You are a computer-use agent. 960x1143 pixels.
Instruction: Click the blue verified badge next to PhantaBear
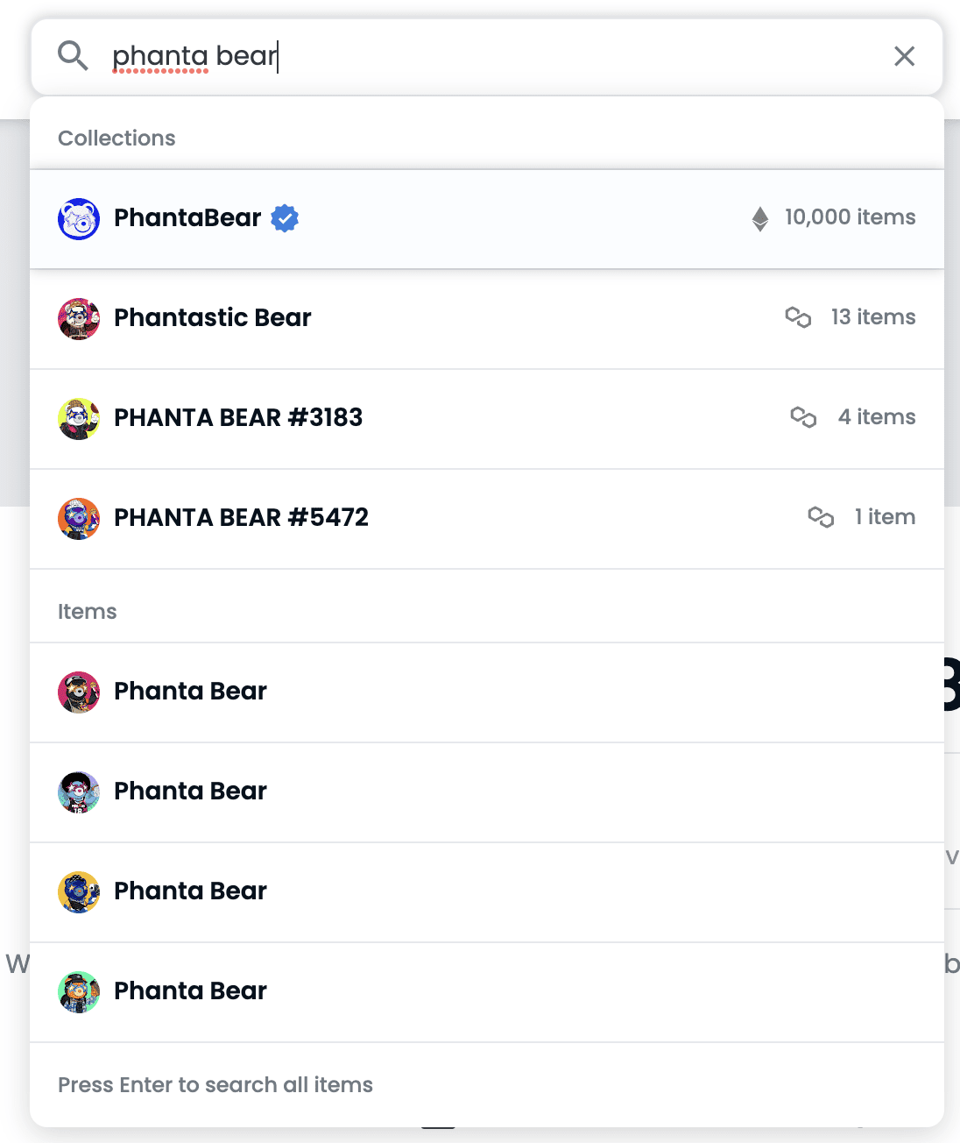[285, 217]
